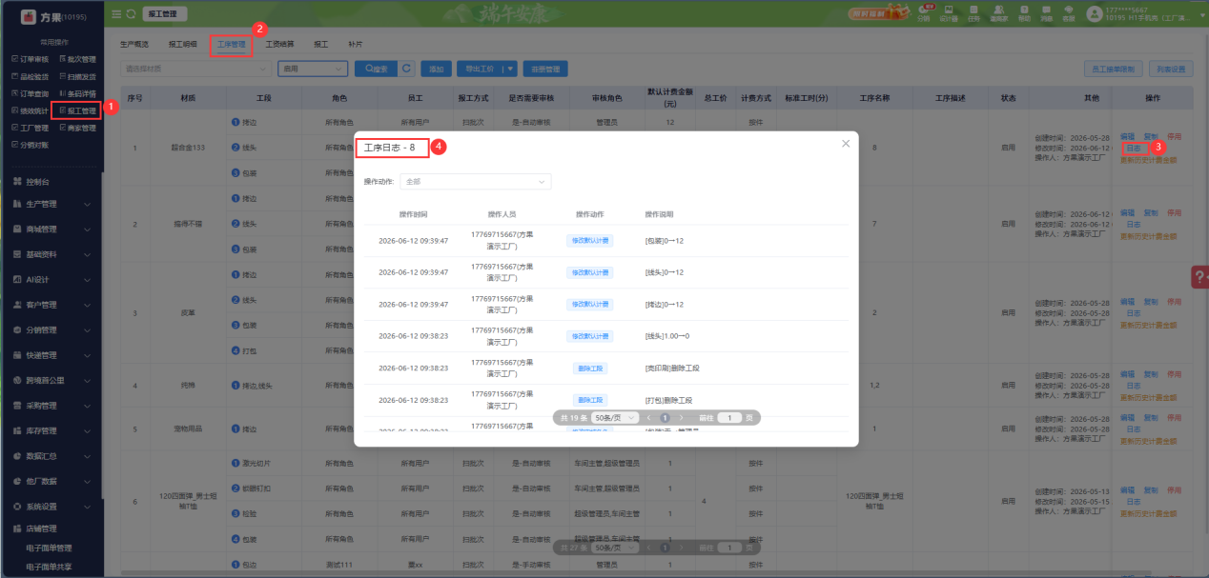This screenshot has height=578, width=1209.
Task: Expand 基础资料 in the sidebar
Action: [x=51, y=254]
